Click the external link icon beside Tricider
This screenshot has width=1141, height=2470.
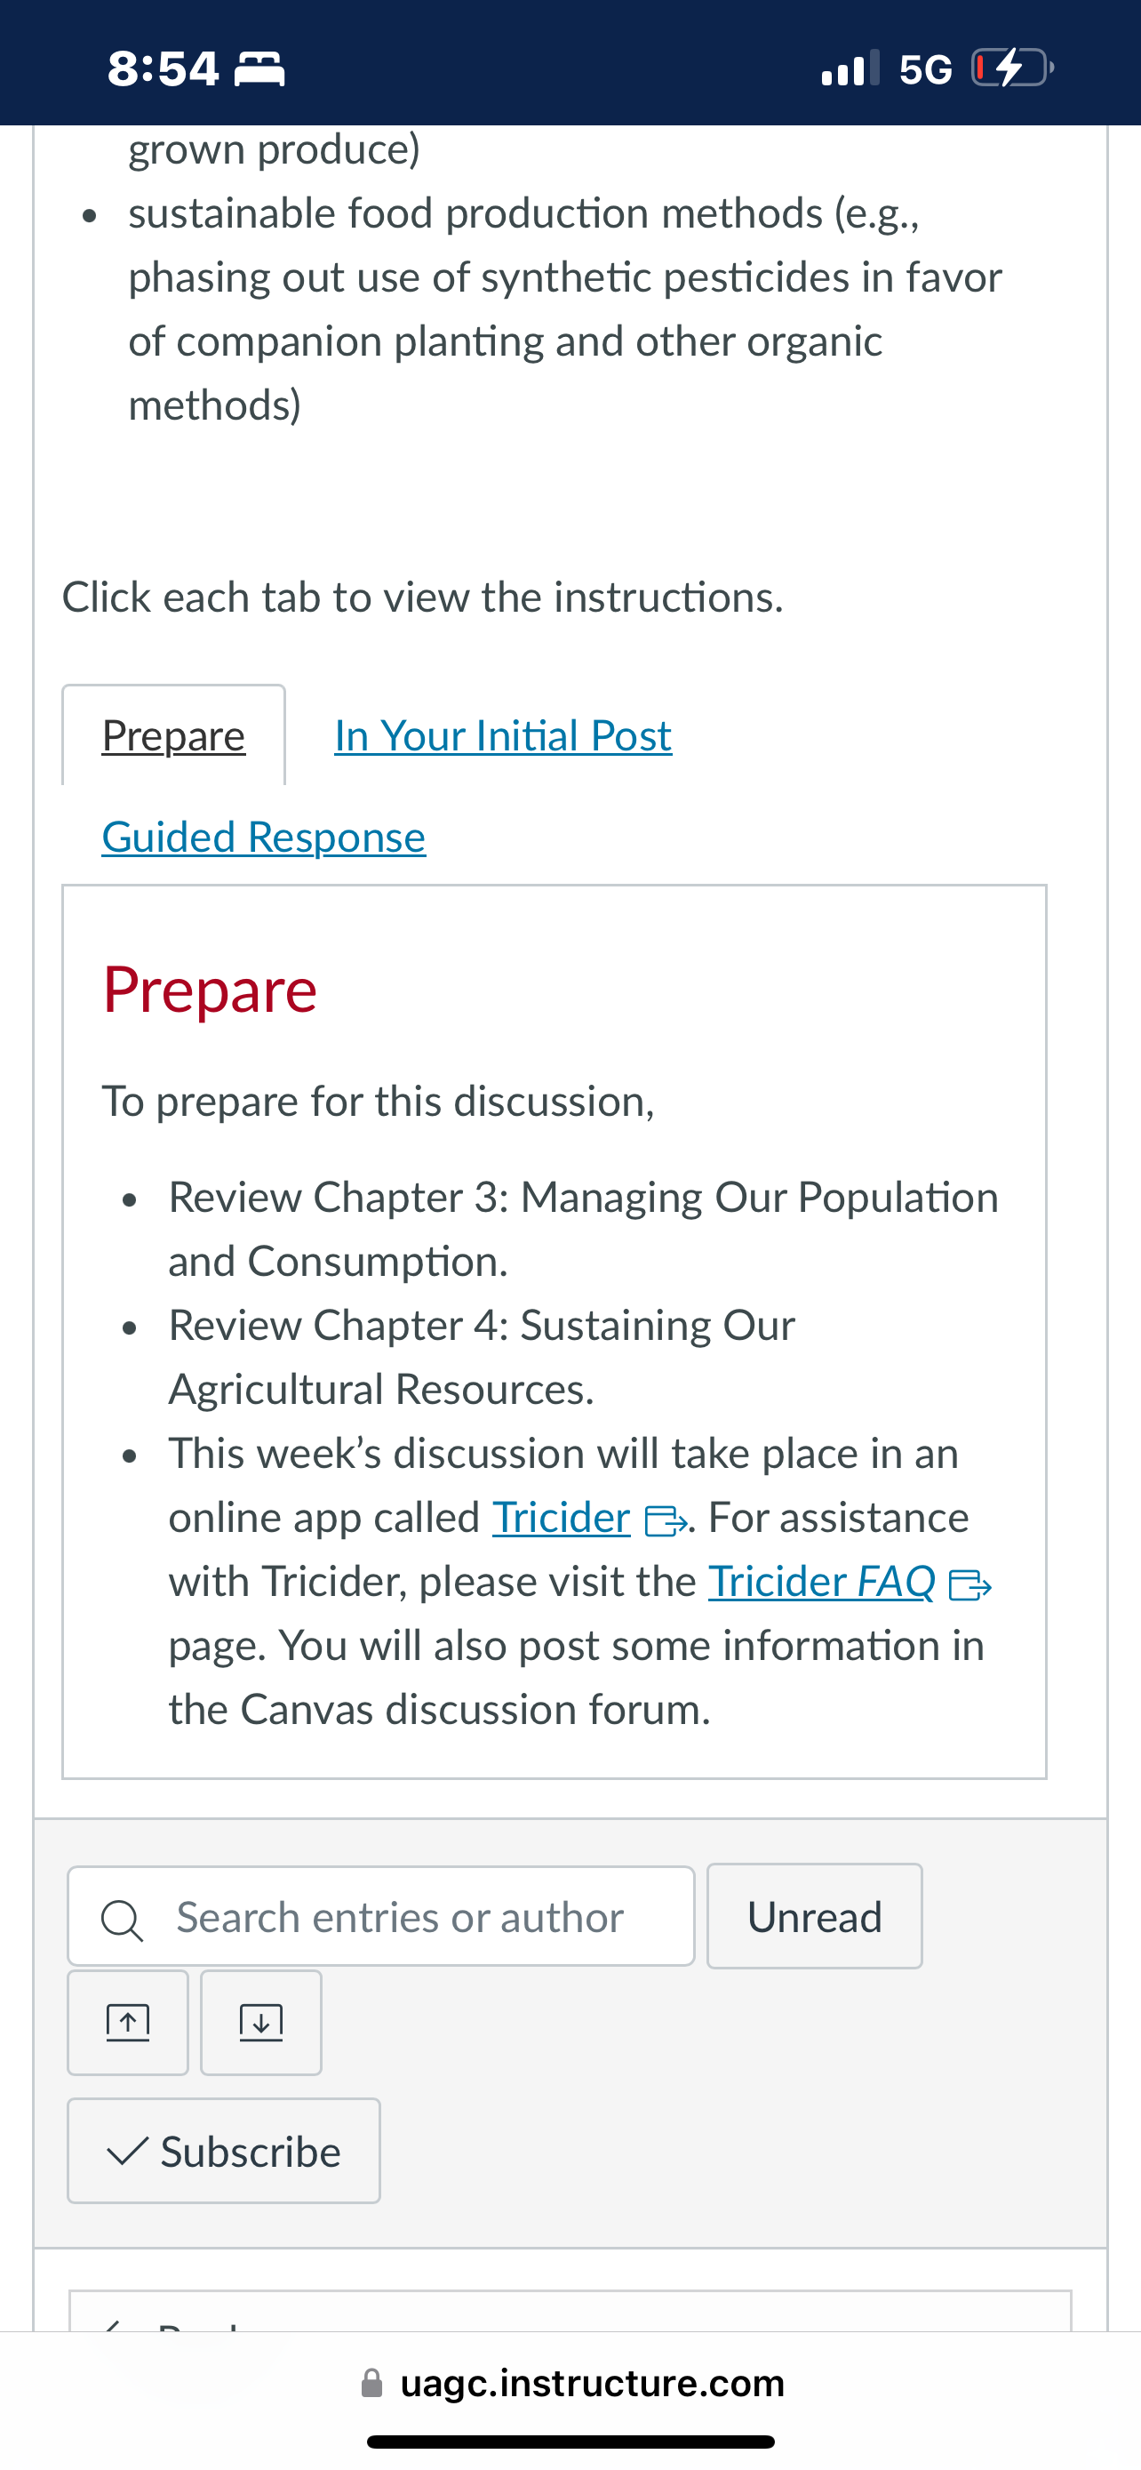coord(666,1520)
